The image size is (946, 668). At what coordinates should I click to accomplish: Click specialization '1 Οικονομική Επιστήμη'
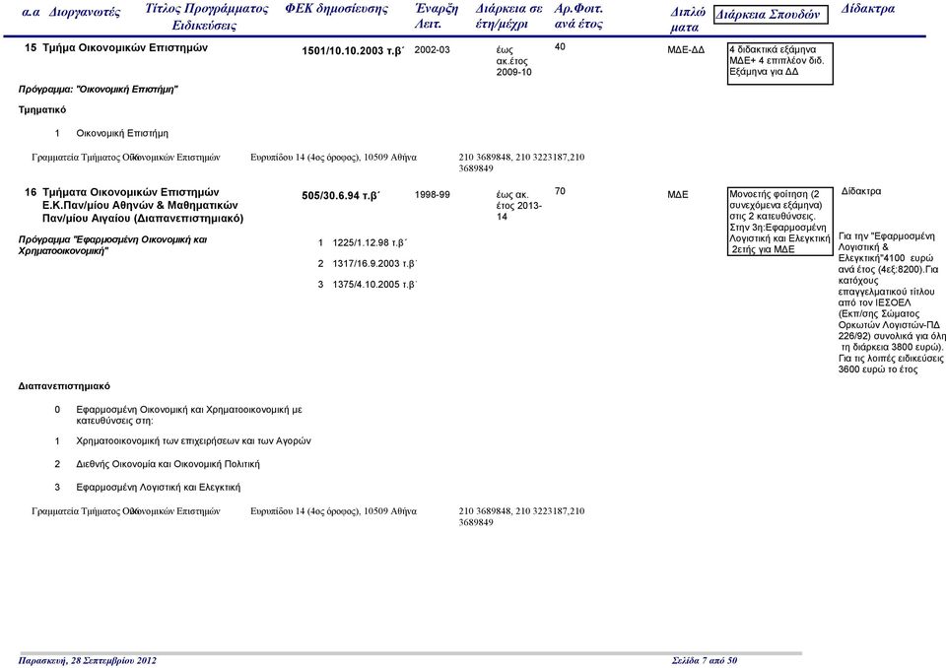(x=111, y=133)
